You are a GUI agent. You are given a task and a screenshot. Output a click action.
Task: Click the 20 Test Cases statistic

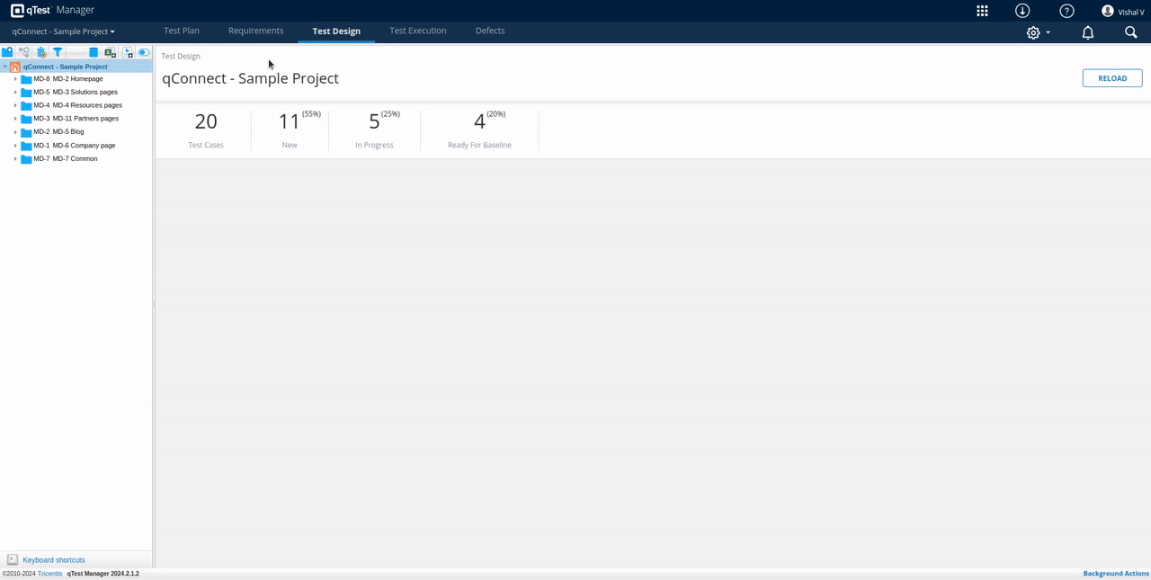pyautogui.click(x=206, y=130)
